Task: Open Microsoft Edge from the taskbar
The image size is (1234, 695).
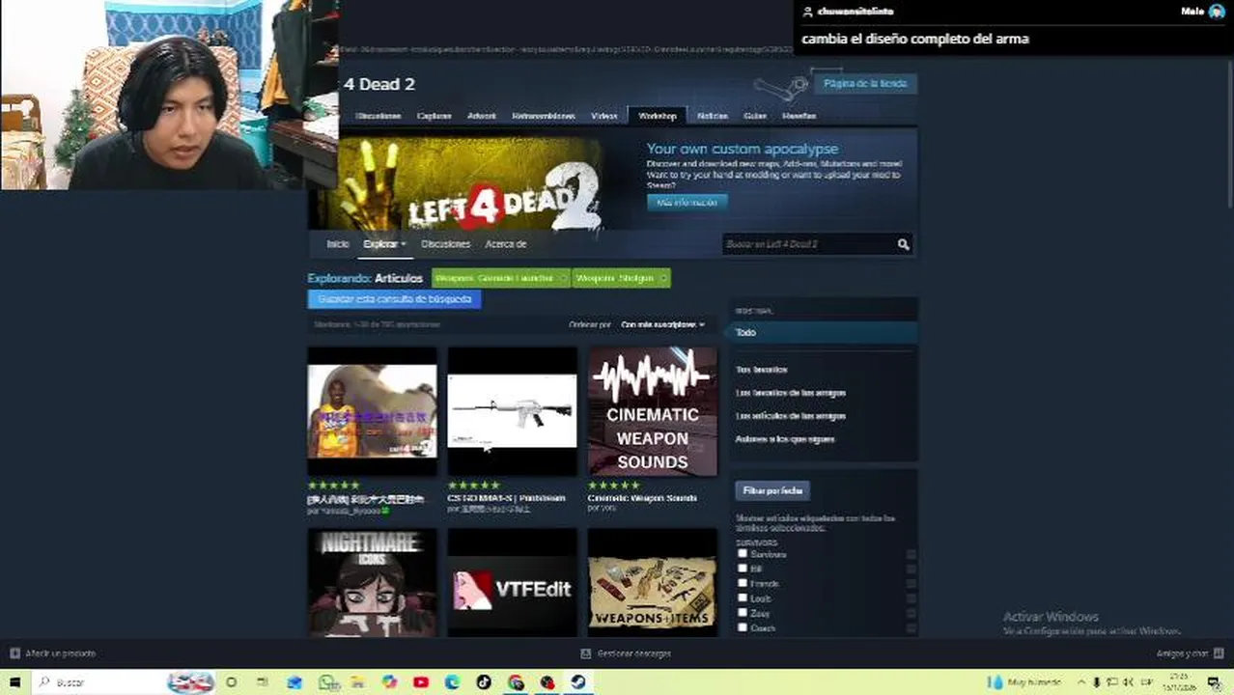Action: pyautogui.click(x=452, y=682)
